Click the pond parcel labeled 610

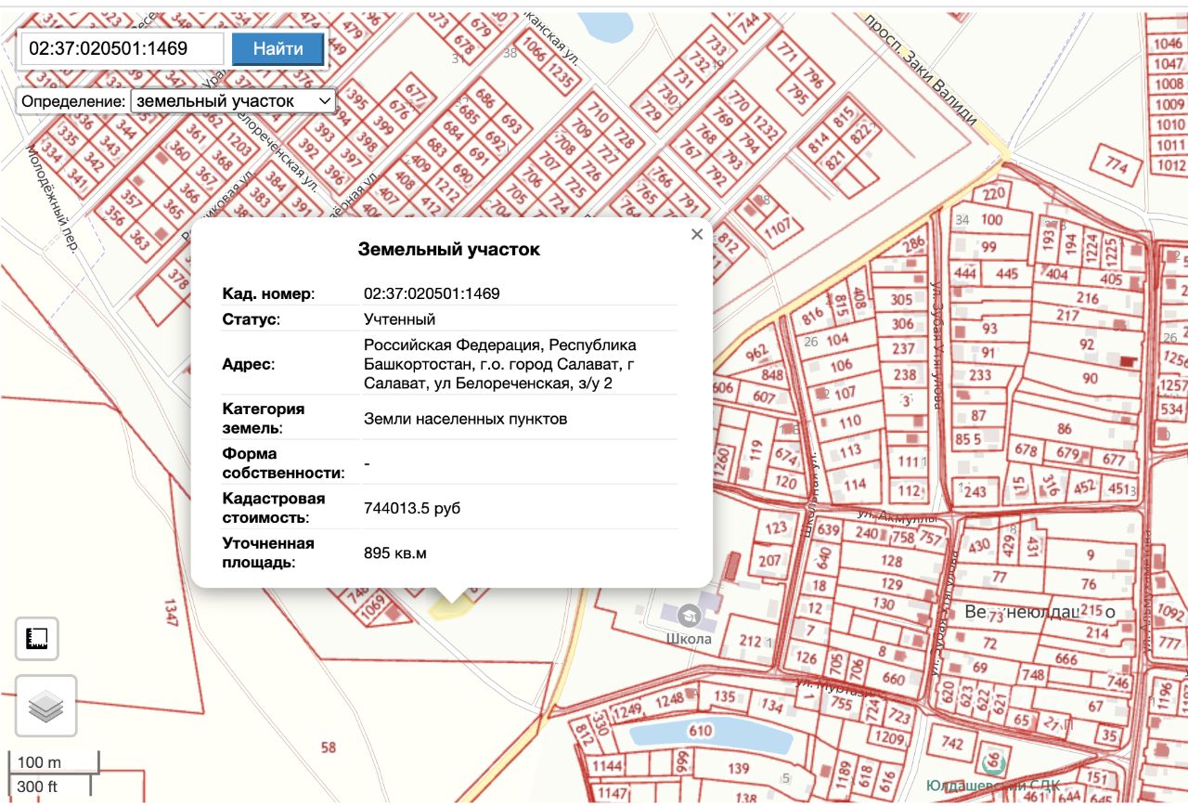point(700,731)
